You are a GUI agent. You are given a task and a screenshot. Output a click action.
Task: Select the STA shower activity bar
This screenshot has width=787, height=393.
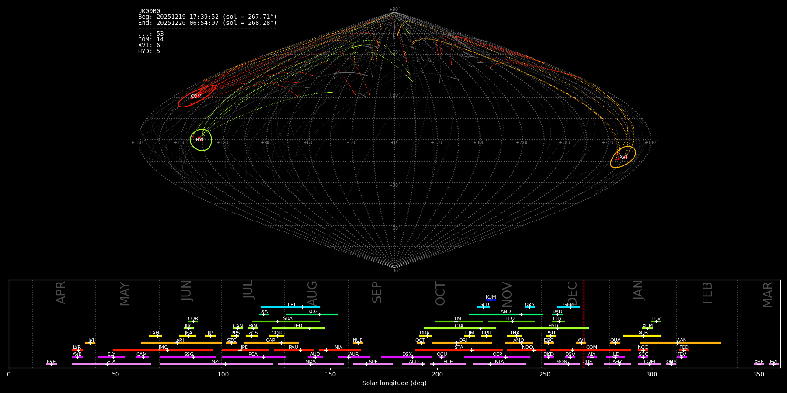point(437,350)
